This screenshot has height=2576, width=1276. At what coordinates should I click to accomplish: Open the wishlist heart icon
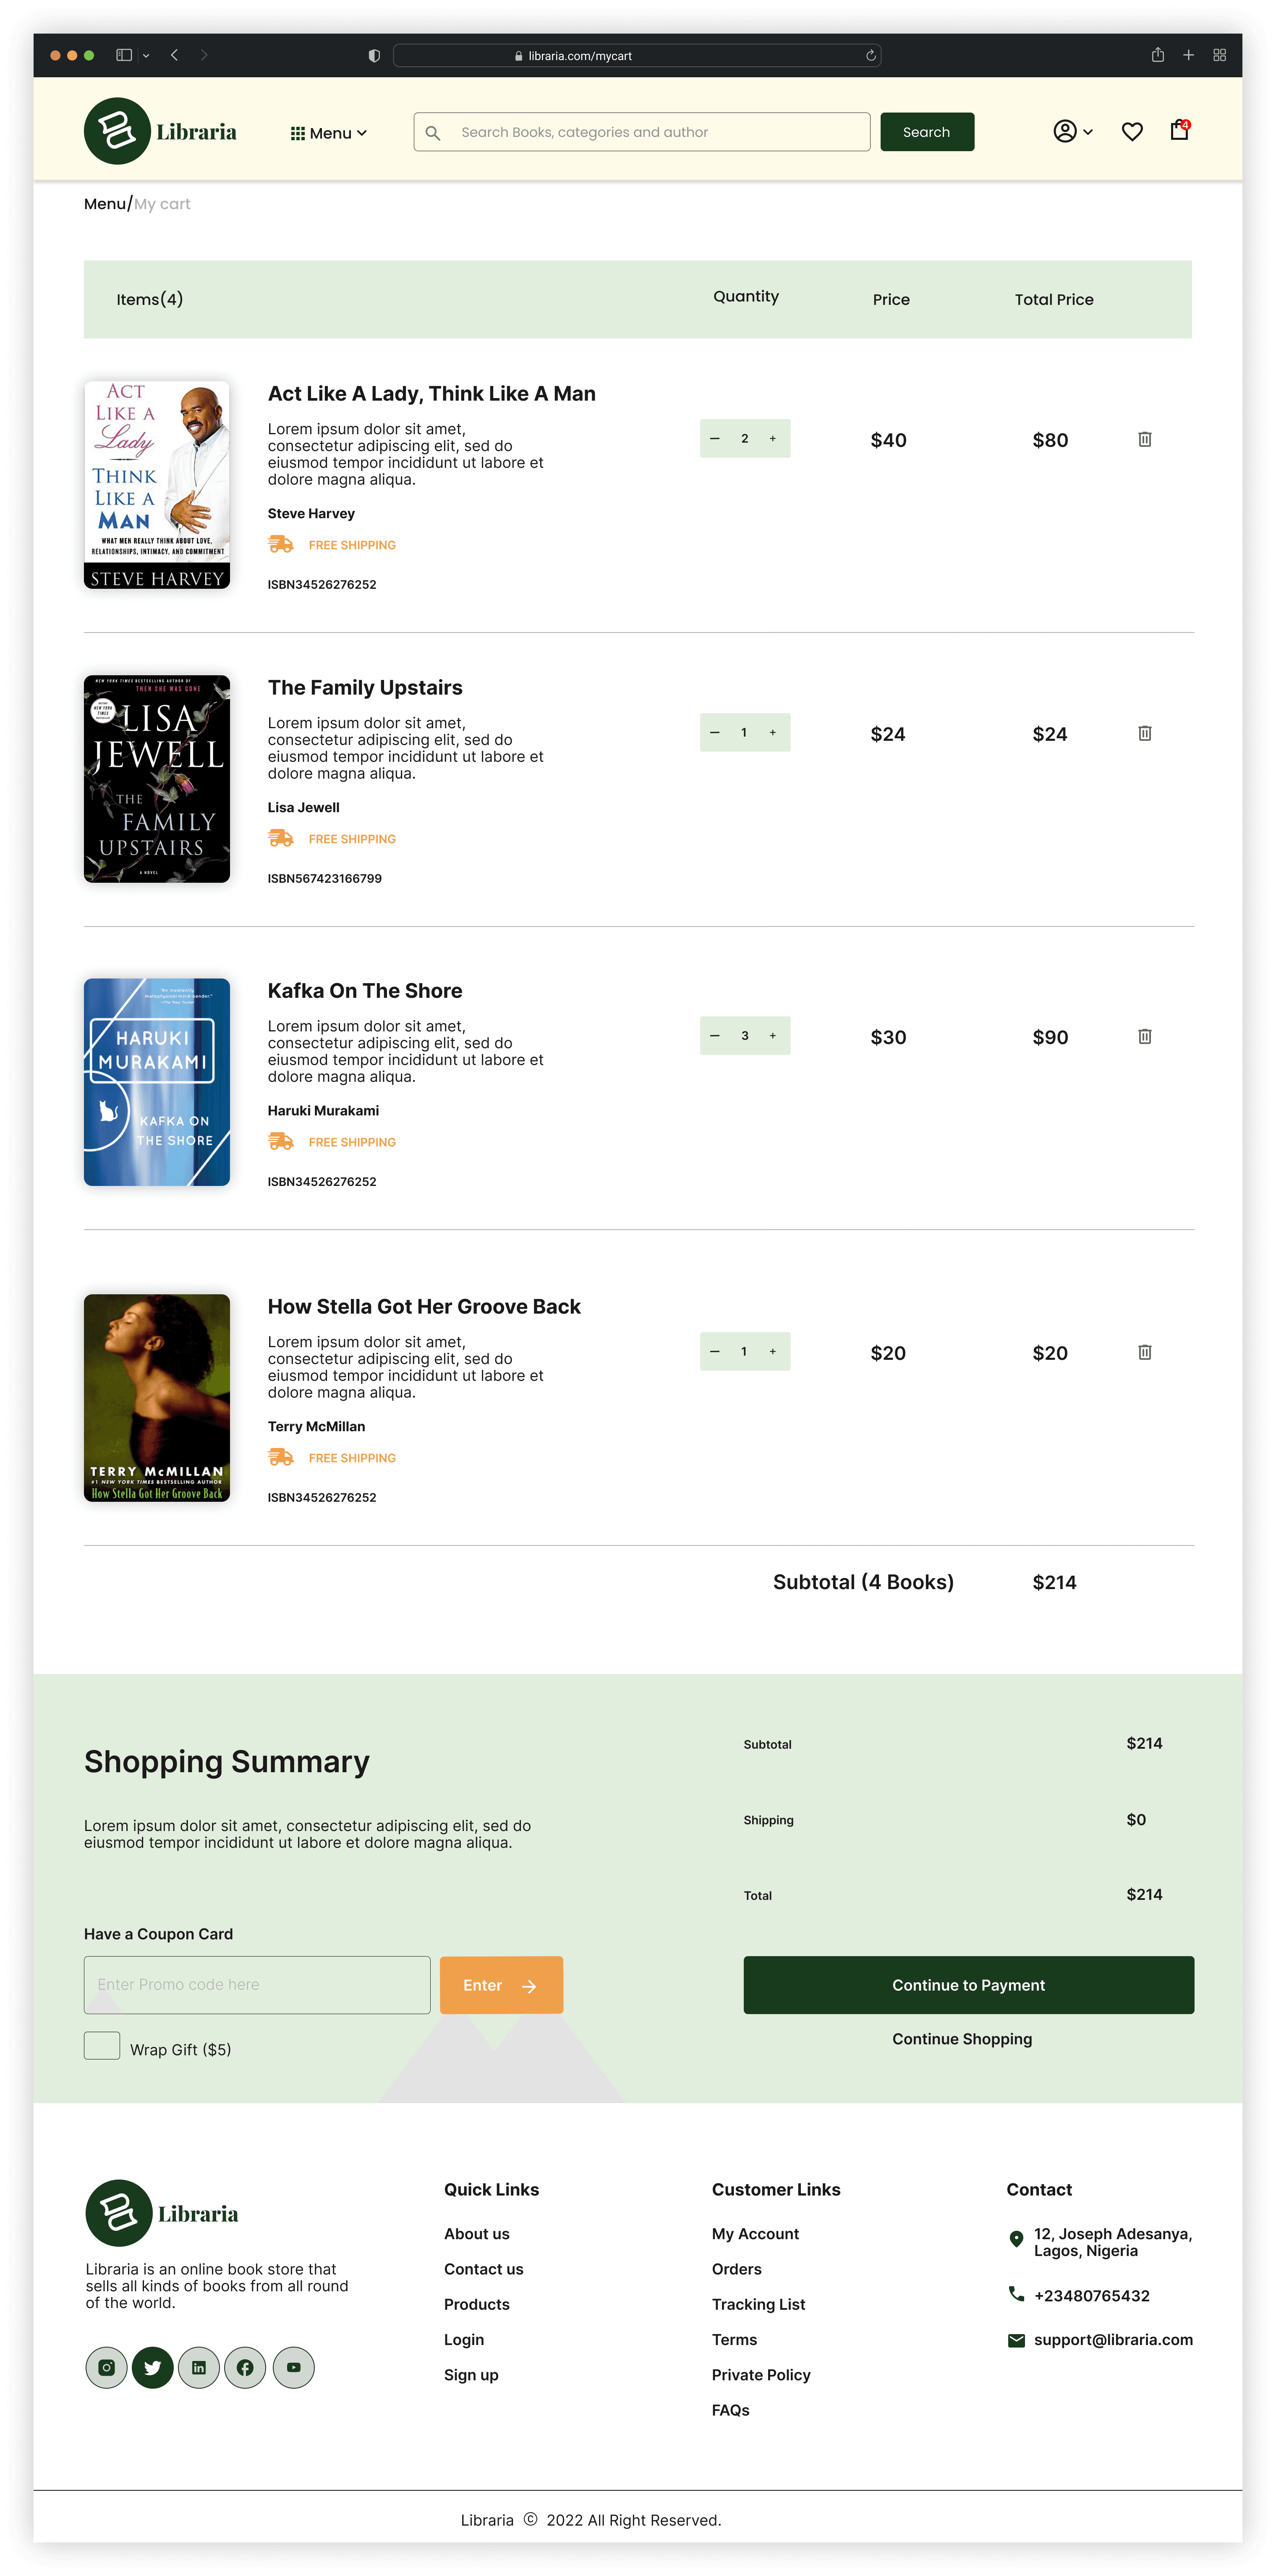click(1131, 131)
